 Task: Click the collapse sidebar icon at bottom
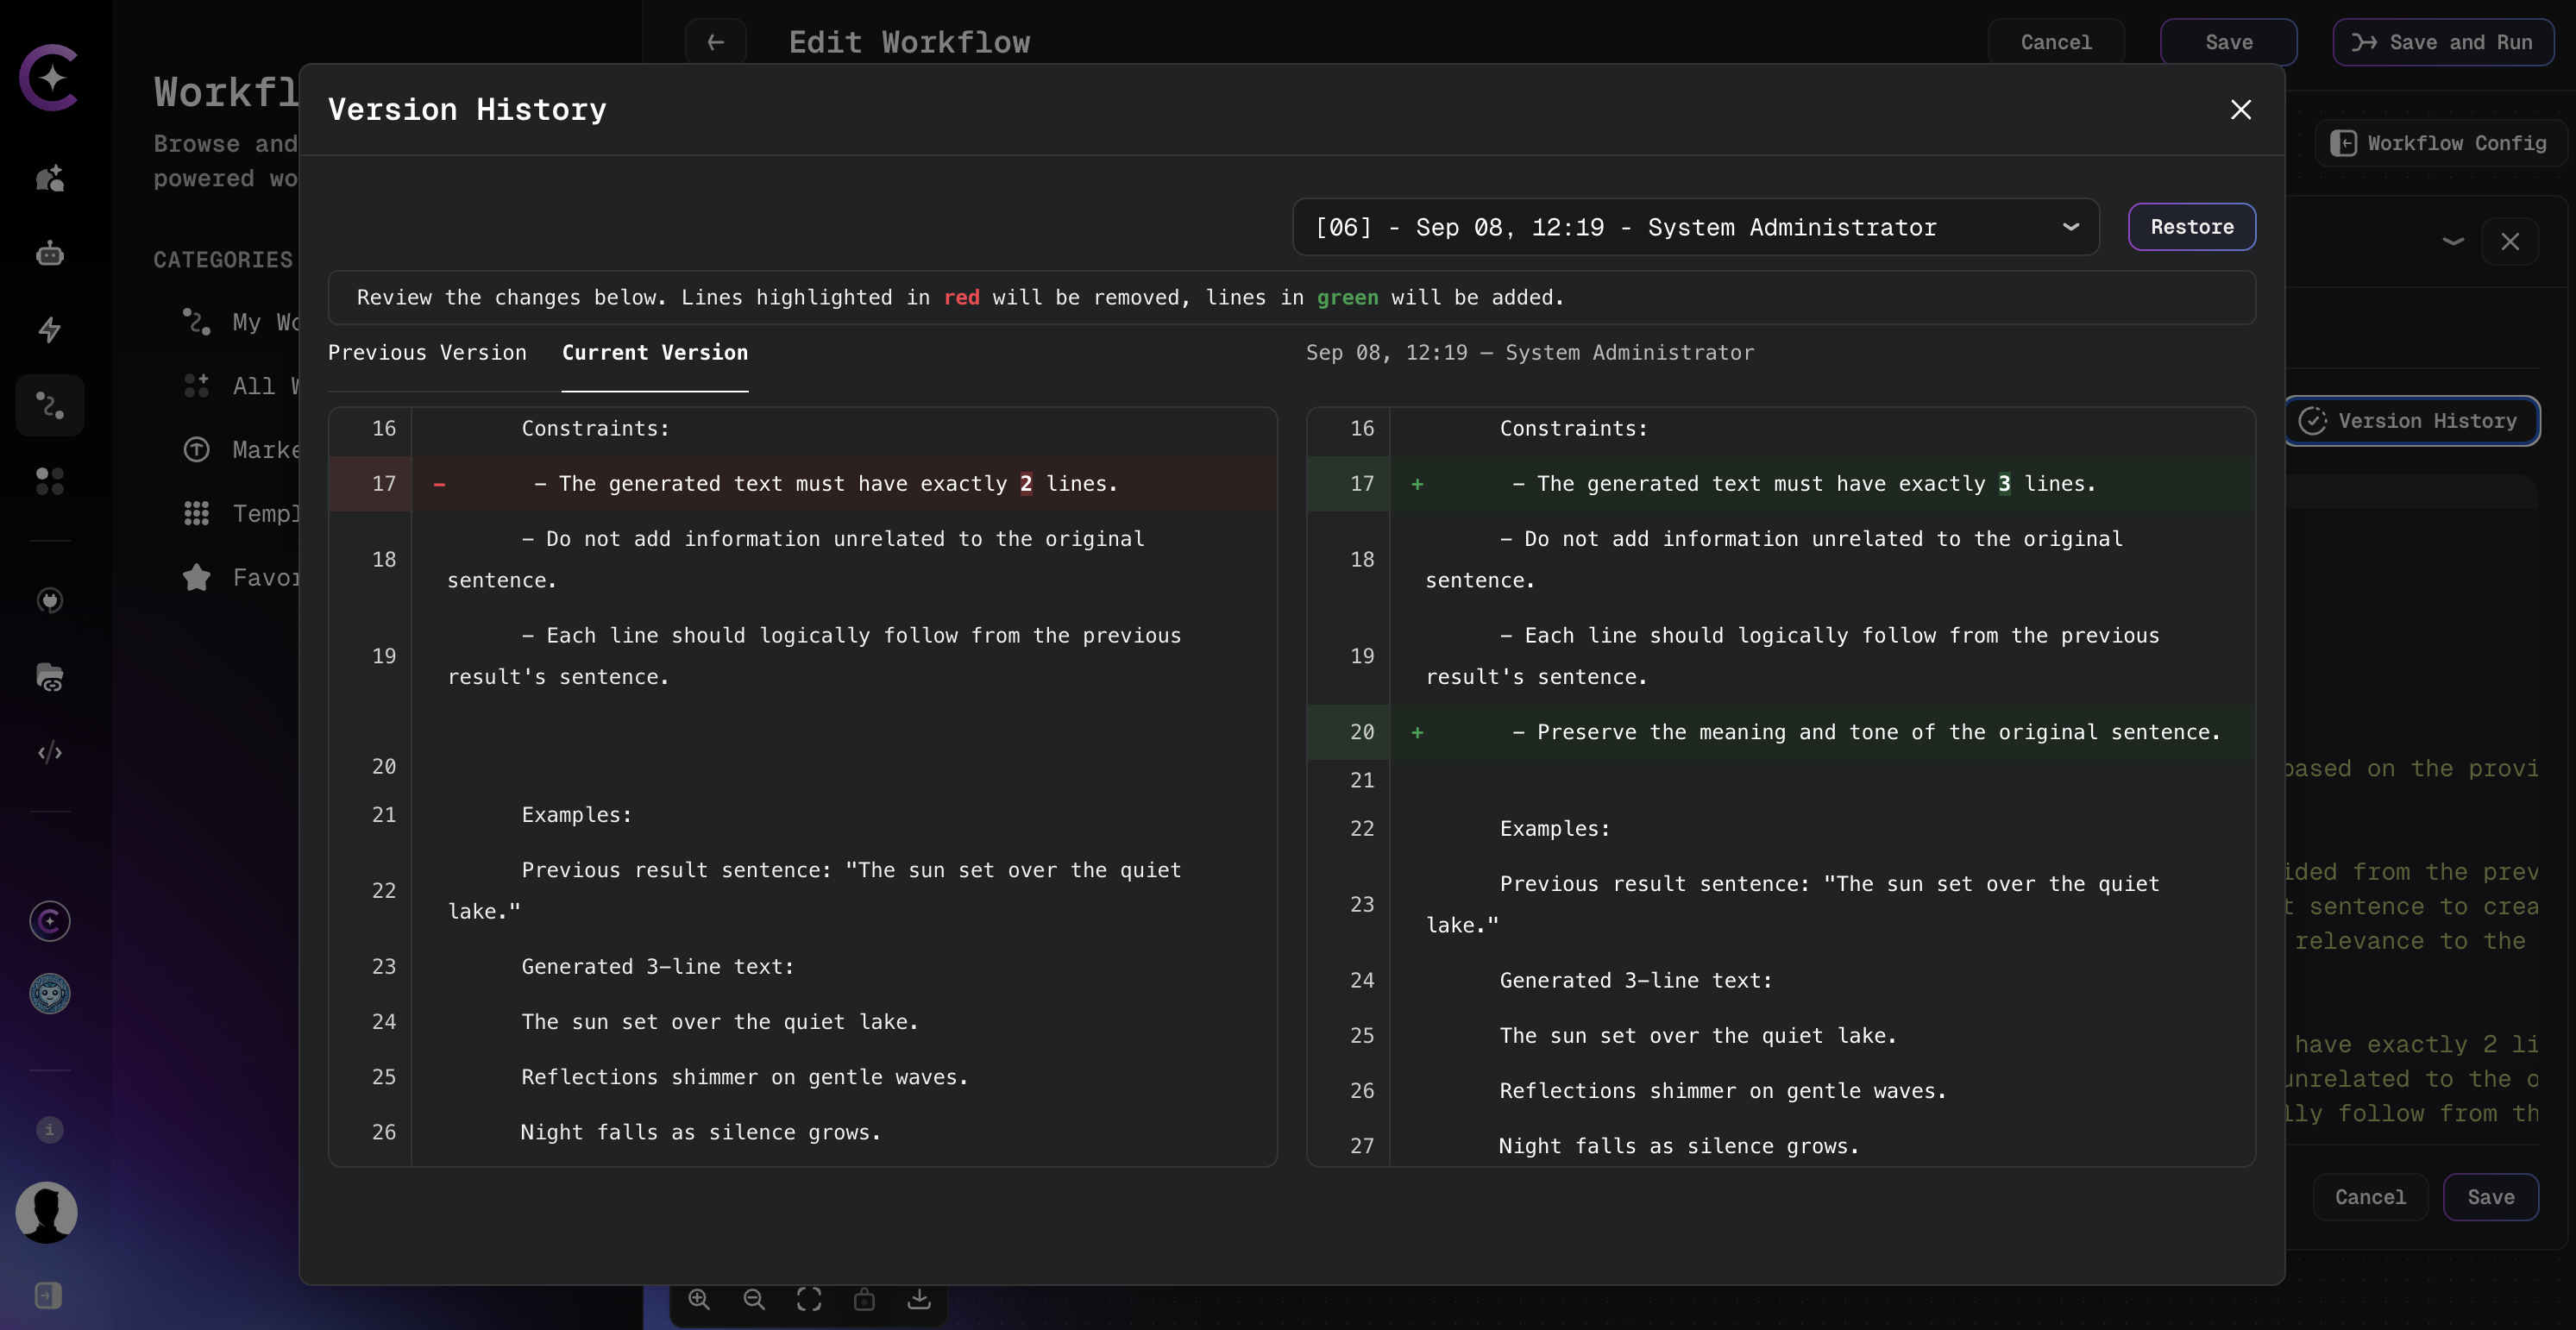pyautogui.click(x=48, y=1295)
